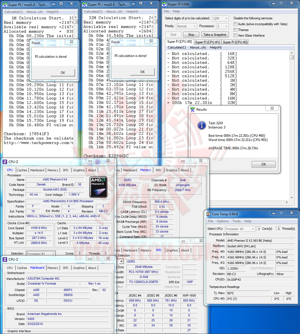The width and height of the screenshot is (300, 334).
Task: Open File menu in Hyper PI
Action: (x=166, y=11)
